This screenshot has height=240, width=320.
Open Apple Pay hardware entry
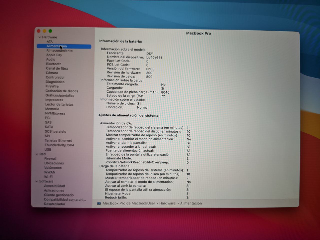pyautogui.click(x=54, y=55)
